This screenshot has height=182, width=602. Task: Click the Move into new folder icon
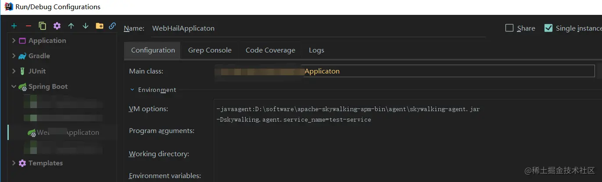tap(100, 26)
